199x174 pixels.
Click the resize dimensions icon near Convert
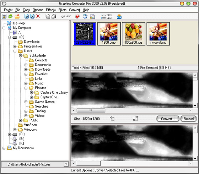135,119
